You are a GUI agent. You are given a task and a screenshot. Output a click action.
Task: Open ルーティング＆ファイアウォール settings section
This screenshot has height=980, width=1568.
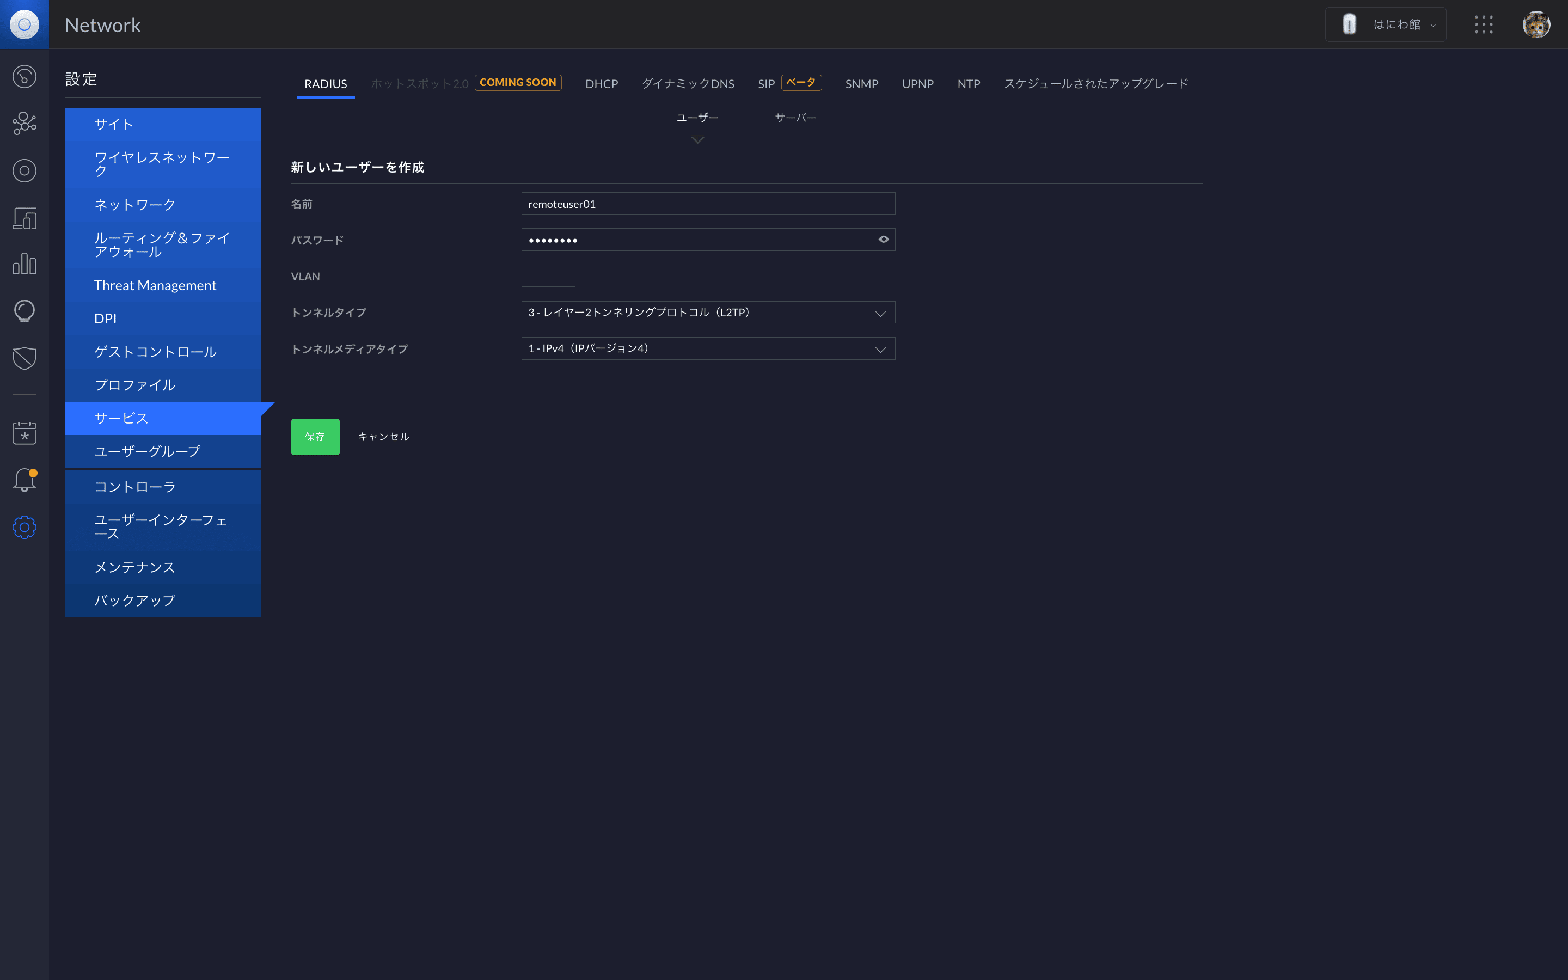(163, 245)
